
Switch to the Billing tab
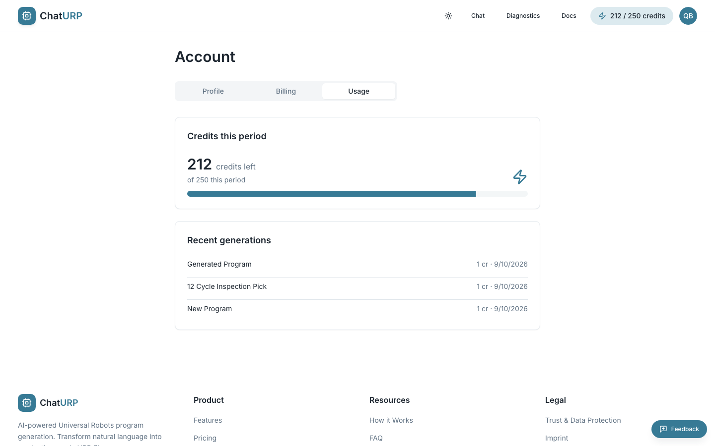click(286, 91)
